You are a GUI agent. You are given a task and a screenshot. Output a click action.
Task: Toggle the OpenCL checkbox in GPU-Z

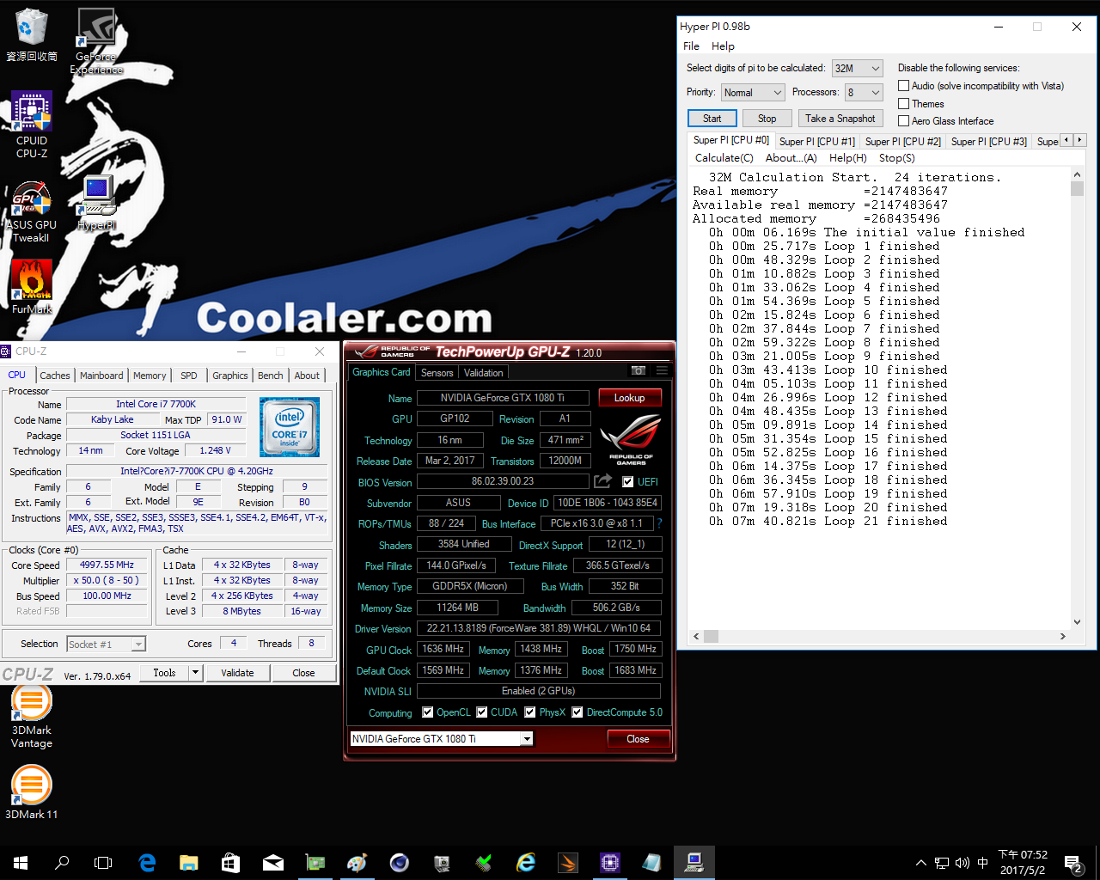(x=428, y=712)
